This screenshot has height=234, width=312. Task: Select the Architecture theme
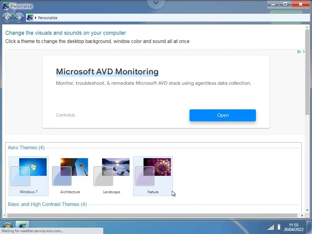pyautogui.click(x=70, y=176)
